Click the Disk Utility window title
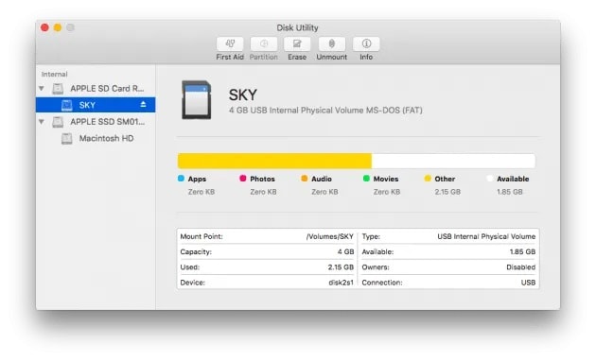The height and width of the screenshot is (361, 596). 297,27
